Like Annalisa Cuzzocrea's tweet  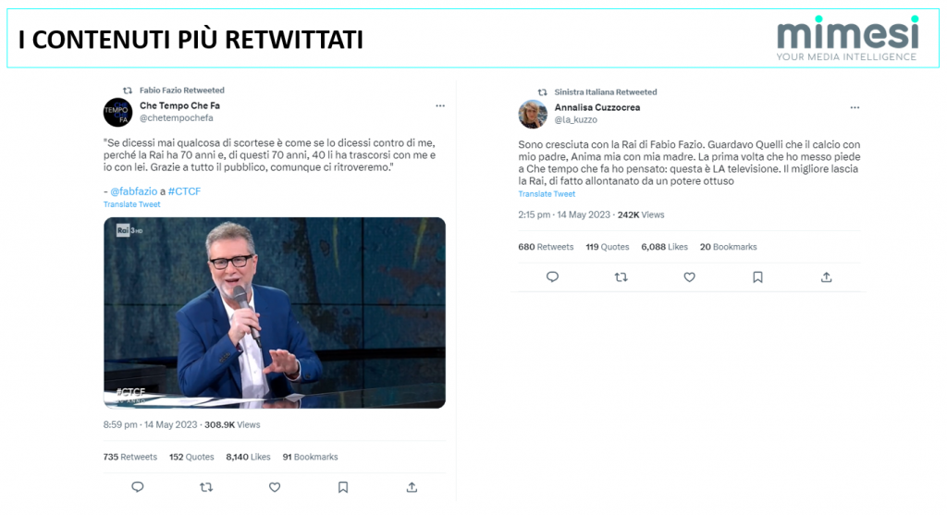[x=689, y=276]
